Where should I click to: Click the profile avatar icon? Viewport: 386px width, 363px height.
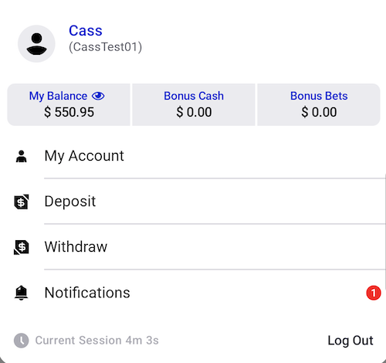pyautogui.click(x=36, y=44)
